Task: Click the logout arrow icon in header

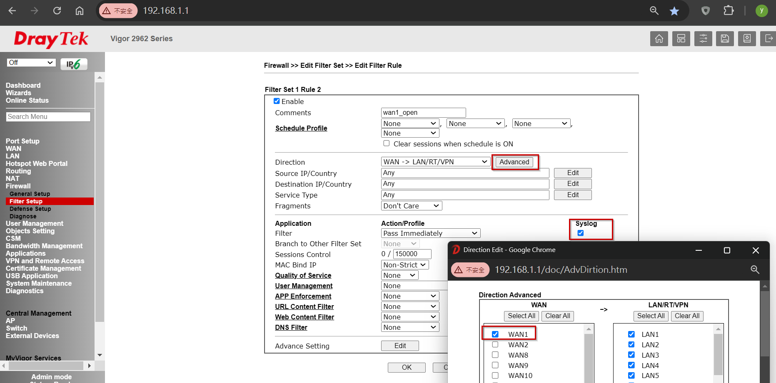Action: 769,39
